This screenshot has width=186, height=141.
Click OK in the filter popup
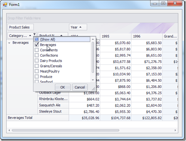[62, 87]
